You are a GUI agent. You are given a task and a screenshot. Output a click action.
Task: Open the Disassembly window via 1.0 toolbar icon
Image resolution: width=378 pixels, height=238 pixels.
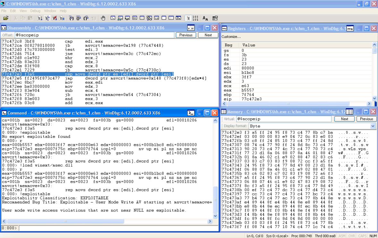click(x=157, y=18)
